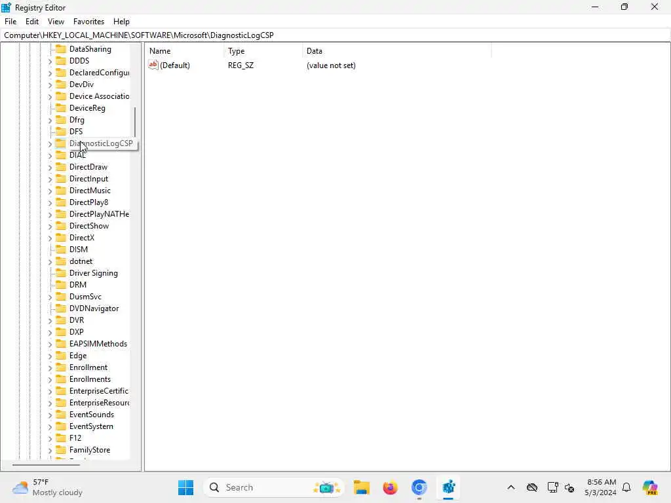Expand the DirectX key
Image resolution: width=671 pixels, height=503 pixels.
tap(50, 238)
